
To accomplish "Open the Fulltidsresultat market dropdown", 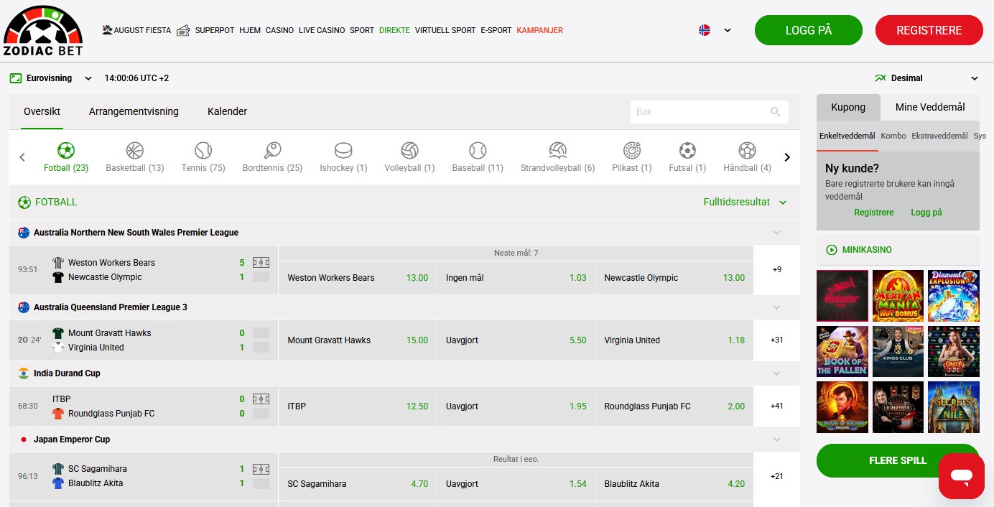I will coord(783,203).
